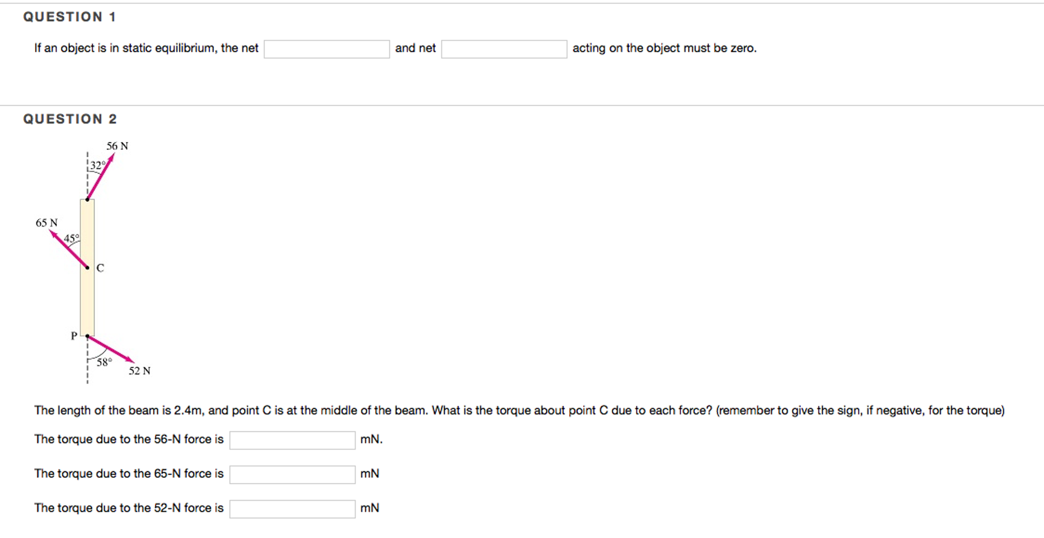The height and width of the screenshot is (538, 1044).
Task: Click the QUESTION 2 heading
Action: click(x=70, y=119)
